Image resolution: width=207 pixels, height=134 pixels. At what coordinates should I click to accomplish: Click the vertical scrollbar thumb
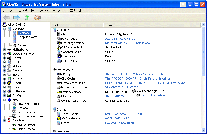[x=203, y=52]
